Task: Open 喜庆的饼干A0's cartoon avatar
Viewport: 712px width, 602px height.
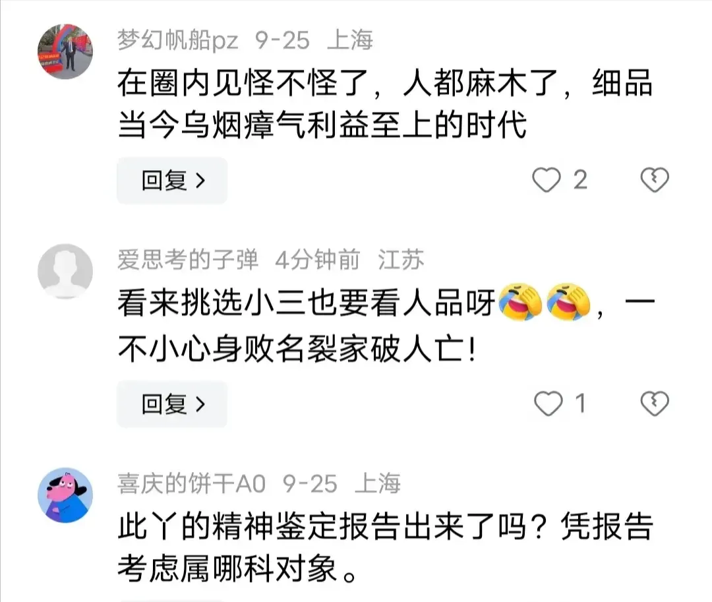Action: tap(65, 495)
